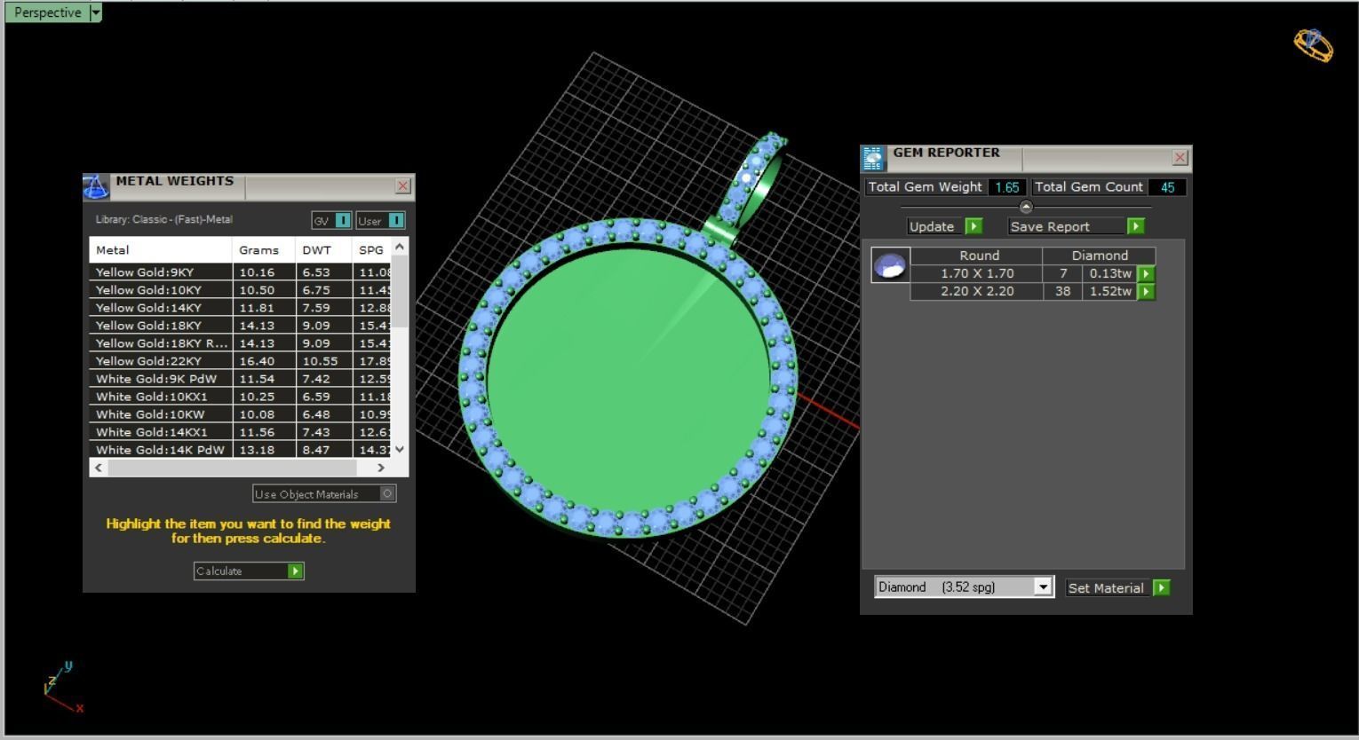The image size is (1359, 740).
Task: Select the White Gold:10KW row
Action: tap(240, 414)
